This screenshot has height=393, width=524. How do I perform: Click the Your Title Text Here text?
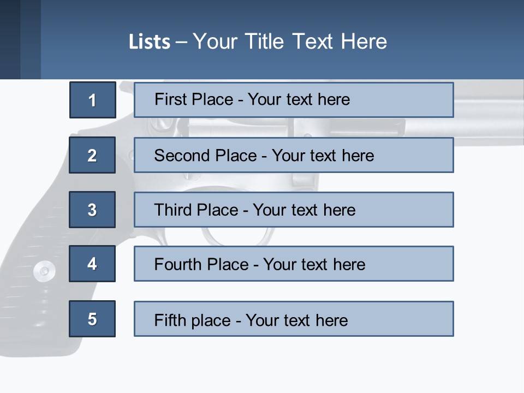tap(289, 41)
